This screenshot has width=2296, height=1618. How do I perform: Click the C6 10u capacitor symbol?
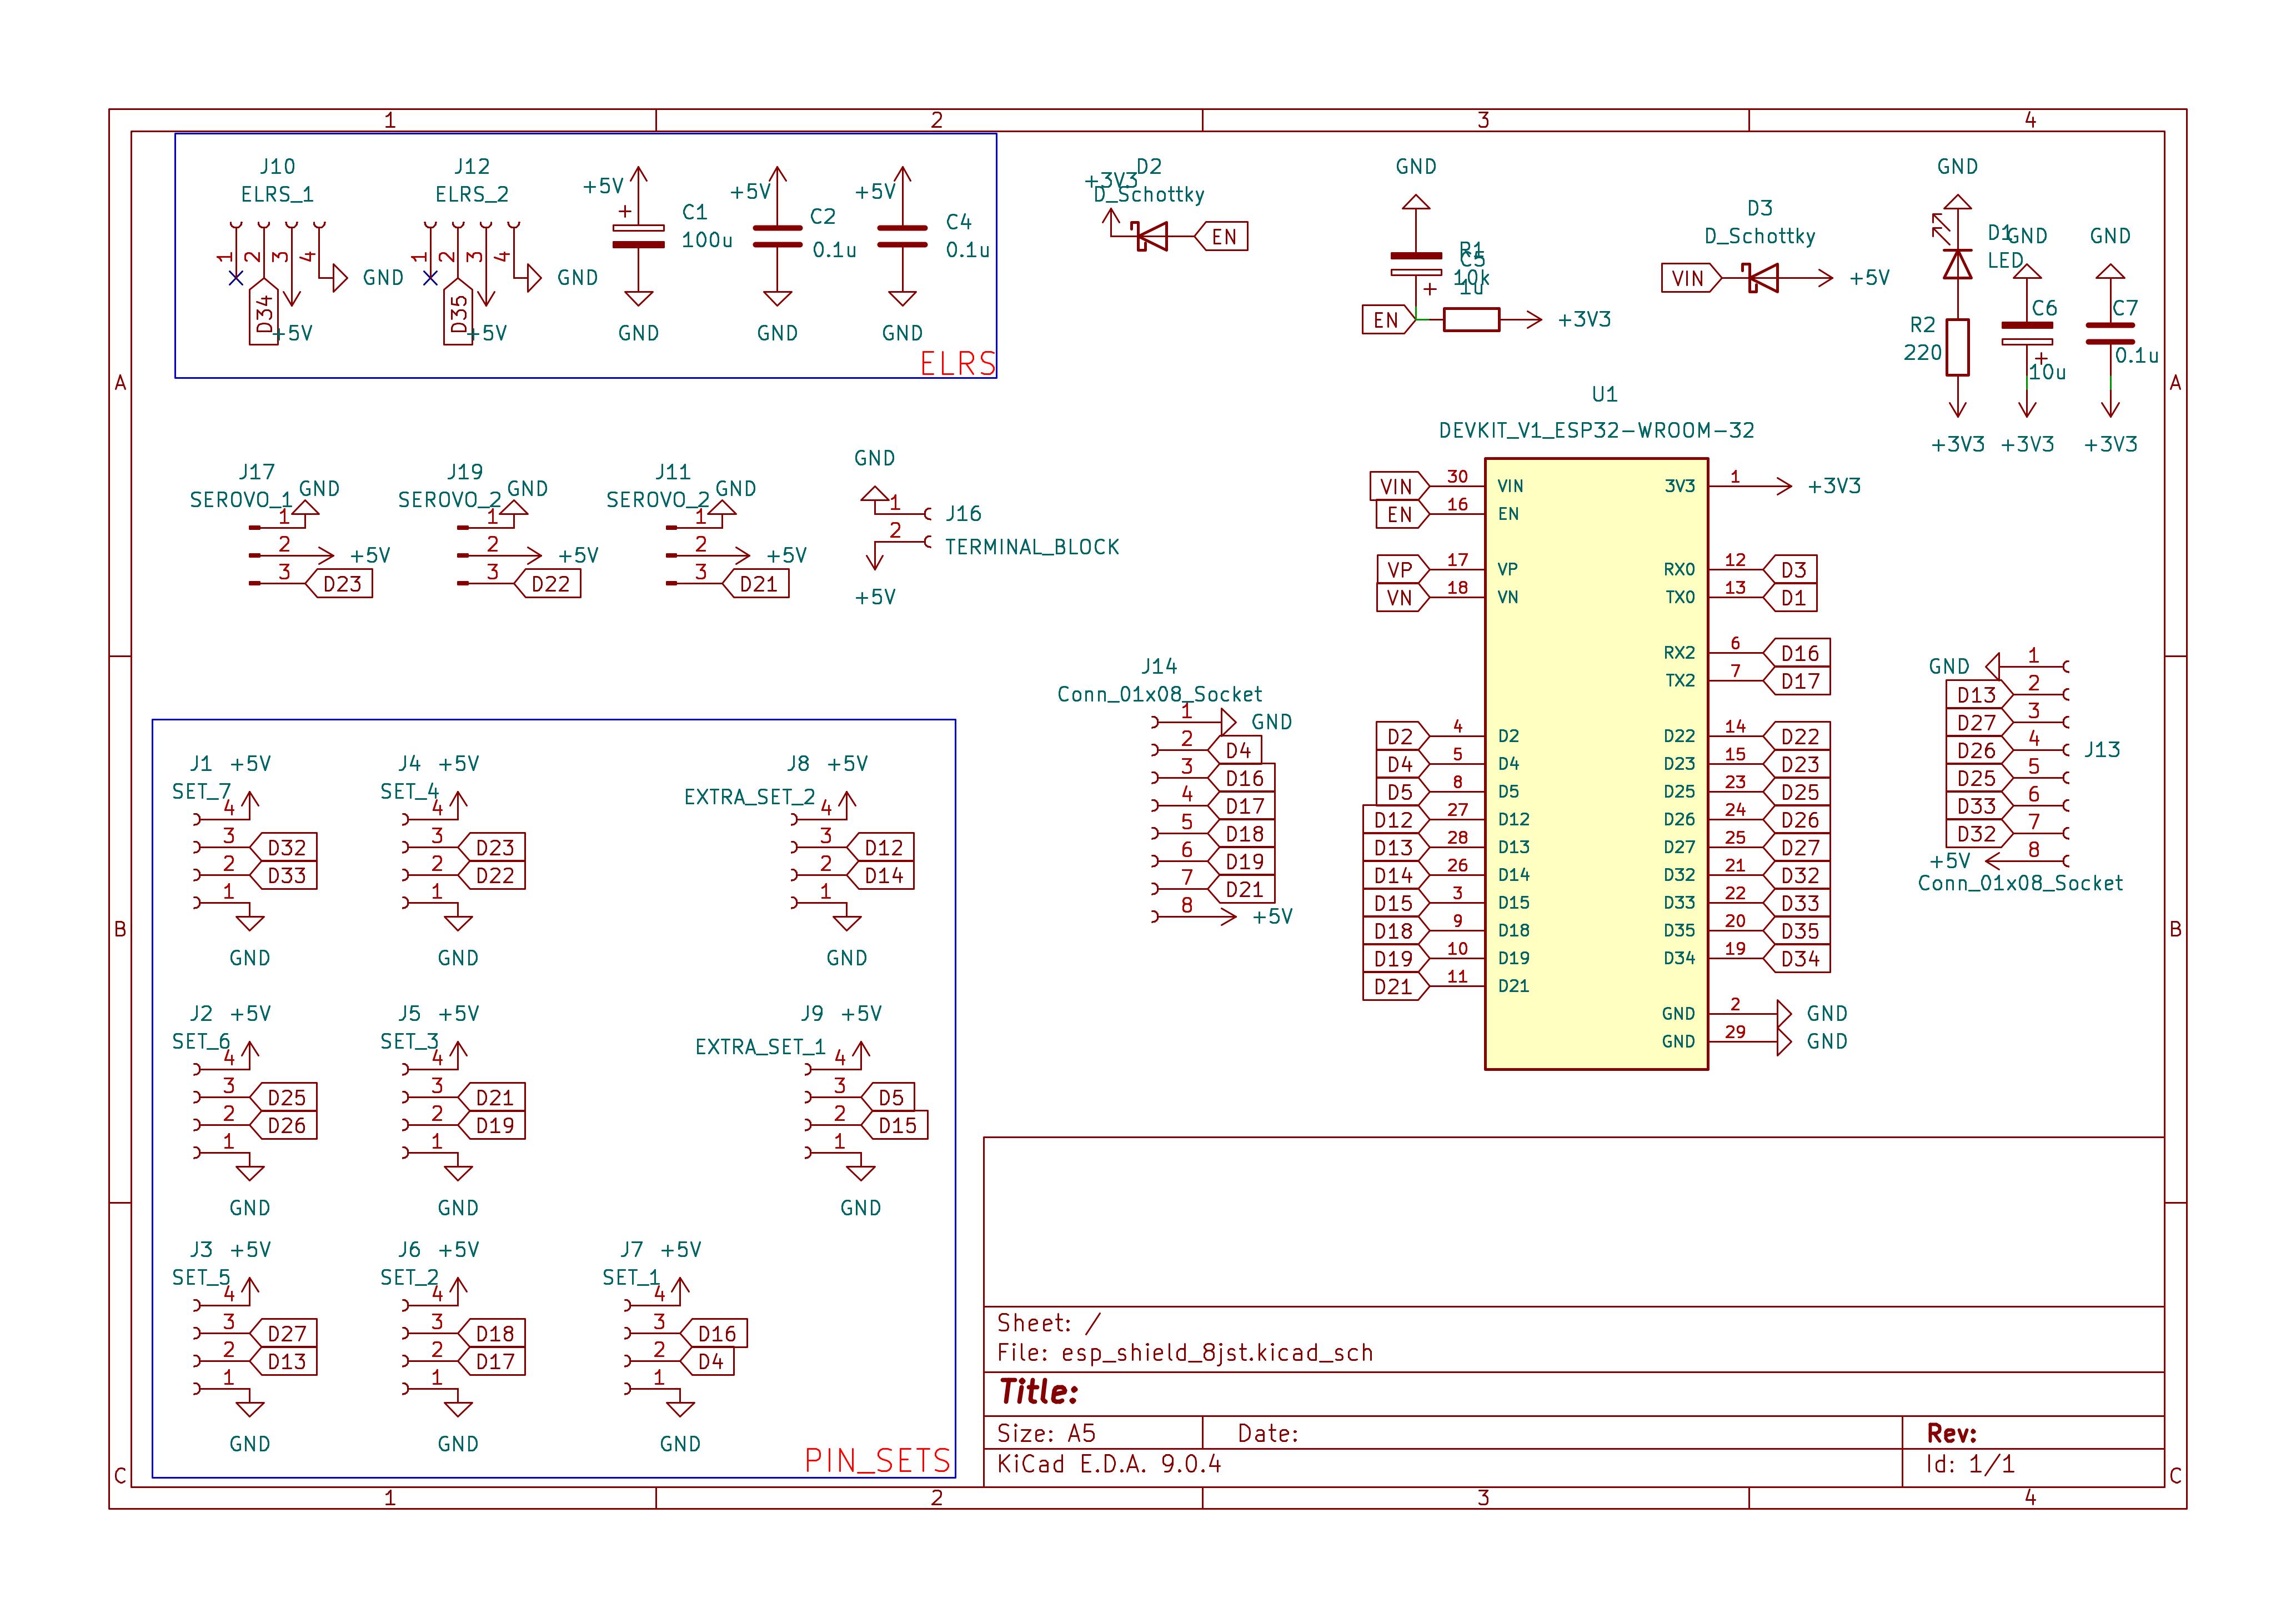click(2027, 334)
